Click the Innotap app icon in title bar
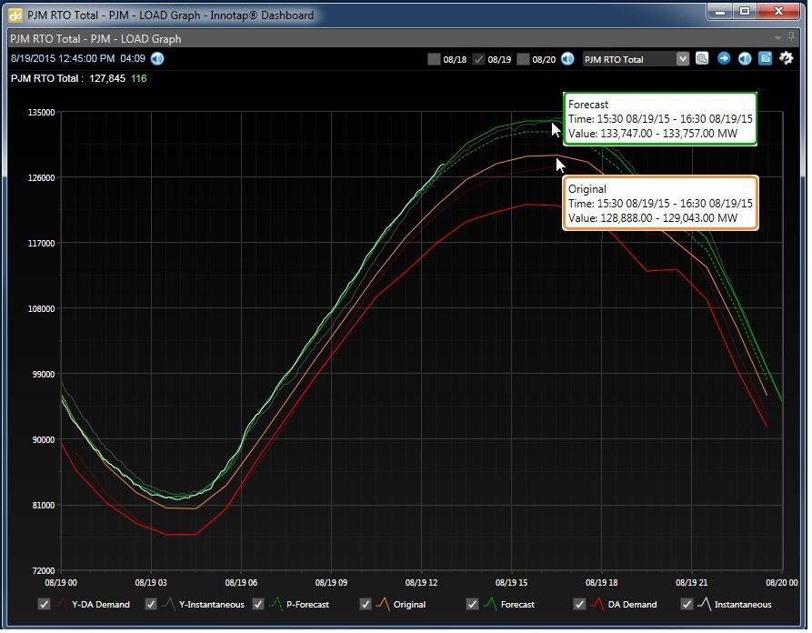This screenshot has width=812, height=633. [15, 15]
